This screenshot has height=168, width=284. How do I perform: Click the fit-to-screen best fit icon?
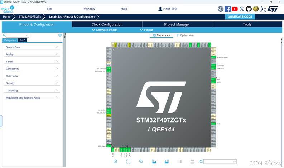coord(128,162)
